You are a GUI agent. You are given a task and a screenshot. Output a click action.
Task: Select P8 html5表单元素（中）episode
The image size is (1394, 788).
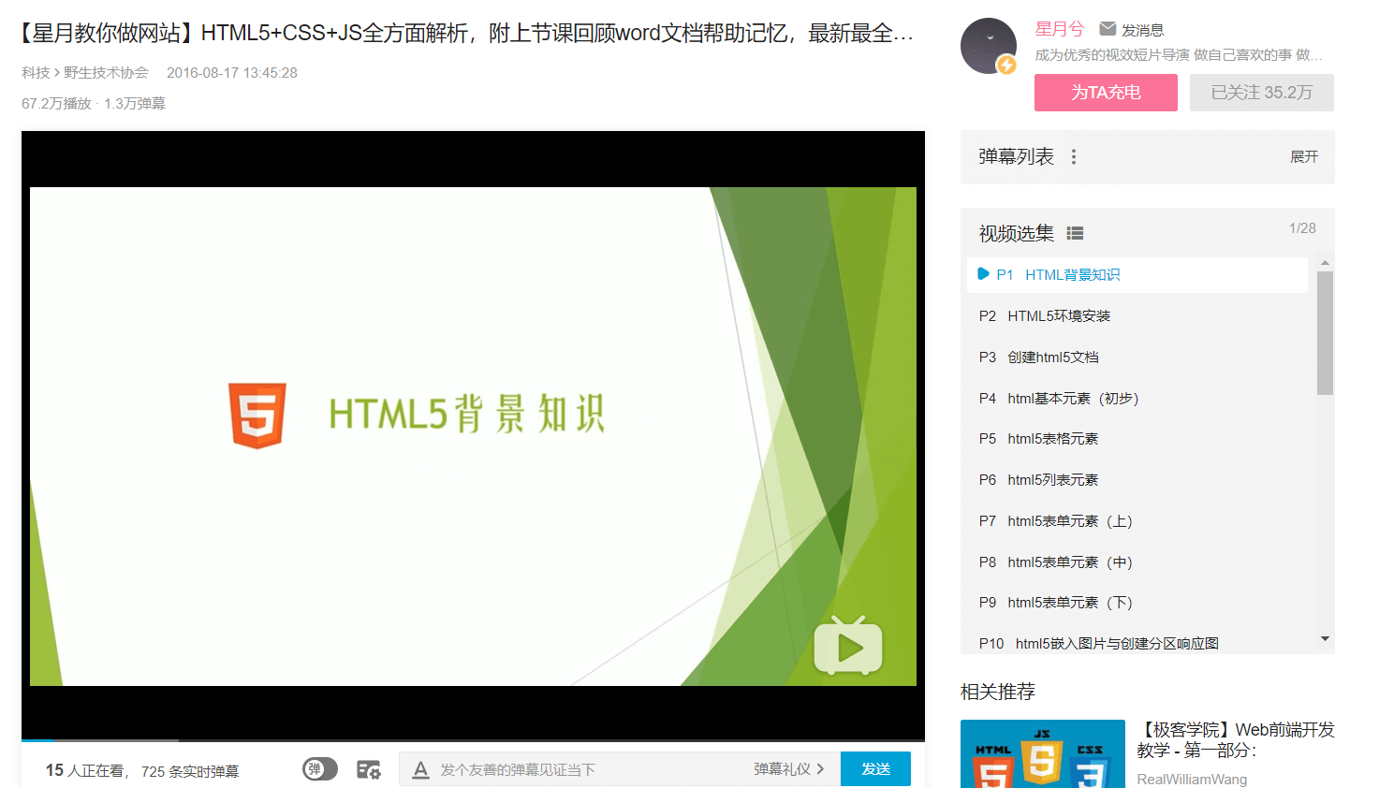[1137, 562]
